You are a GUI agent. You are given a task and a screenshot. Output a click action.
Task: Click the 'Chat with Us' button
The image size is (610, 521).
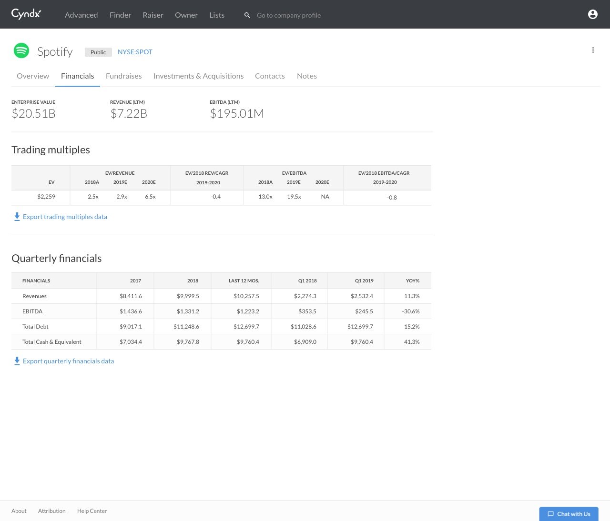[x=569, y=514]
